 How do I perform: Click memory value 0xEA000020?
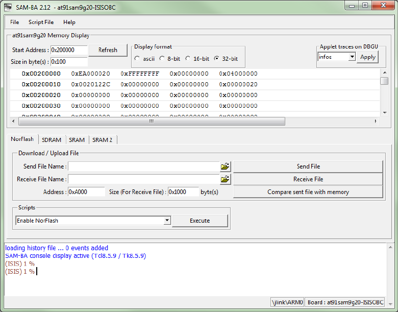[x=91, y=74]
